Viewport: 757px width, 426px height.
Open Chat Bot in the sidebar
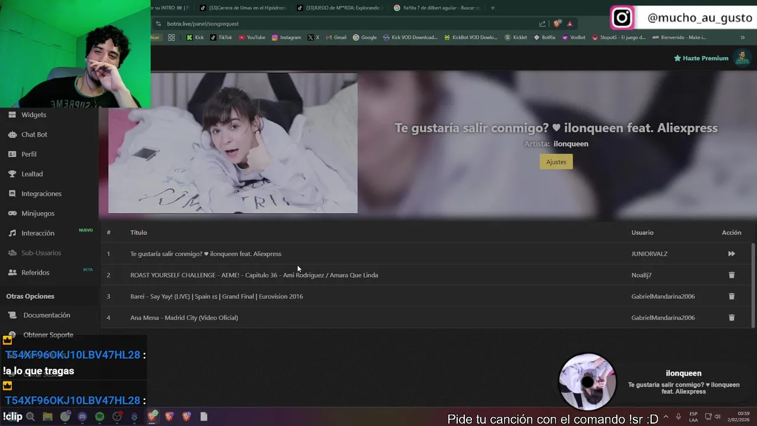tap(34, 134)
